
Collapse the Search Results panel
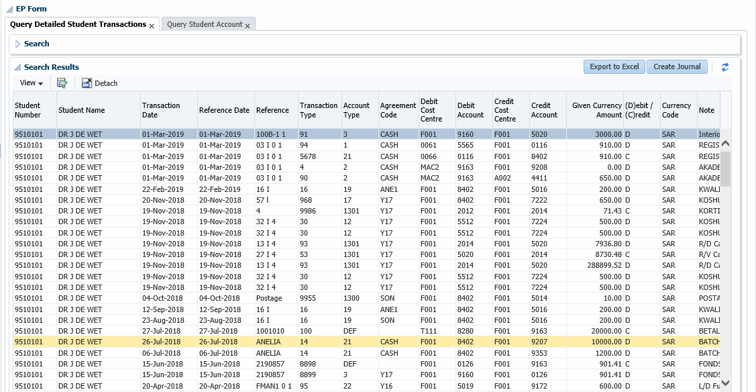17,67
